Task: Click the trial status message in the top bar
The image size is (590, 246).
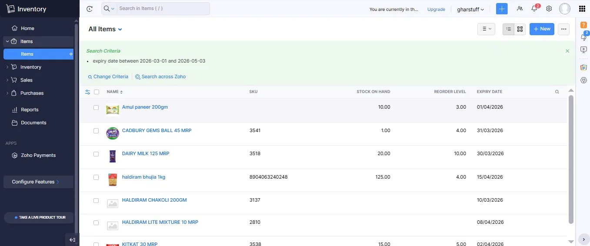Action: (x=394, y=9)
